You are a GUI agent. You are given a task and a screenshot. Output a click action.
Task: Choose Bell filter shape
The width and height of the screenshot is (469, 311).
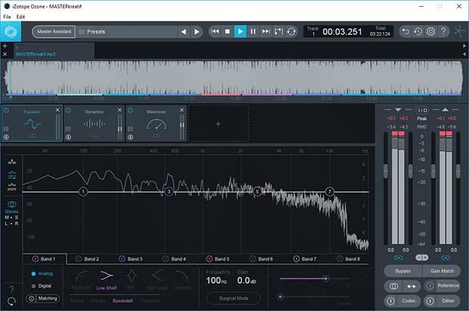[131, 280]
